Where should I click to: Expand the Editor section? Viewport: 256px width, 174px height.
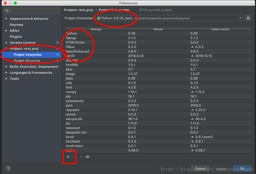(6, 30)
